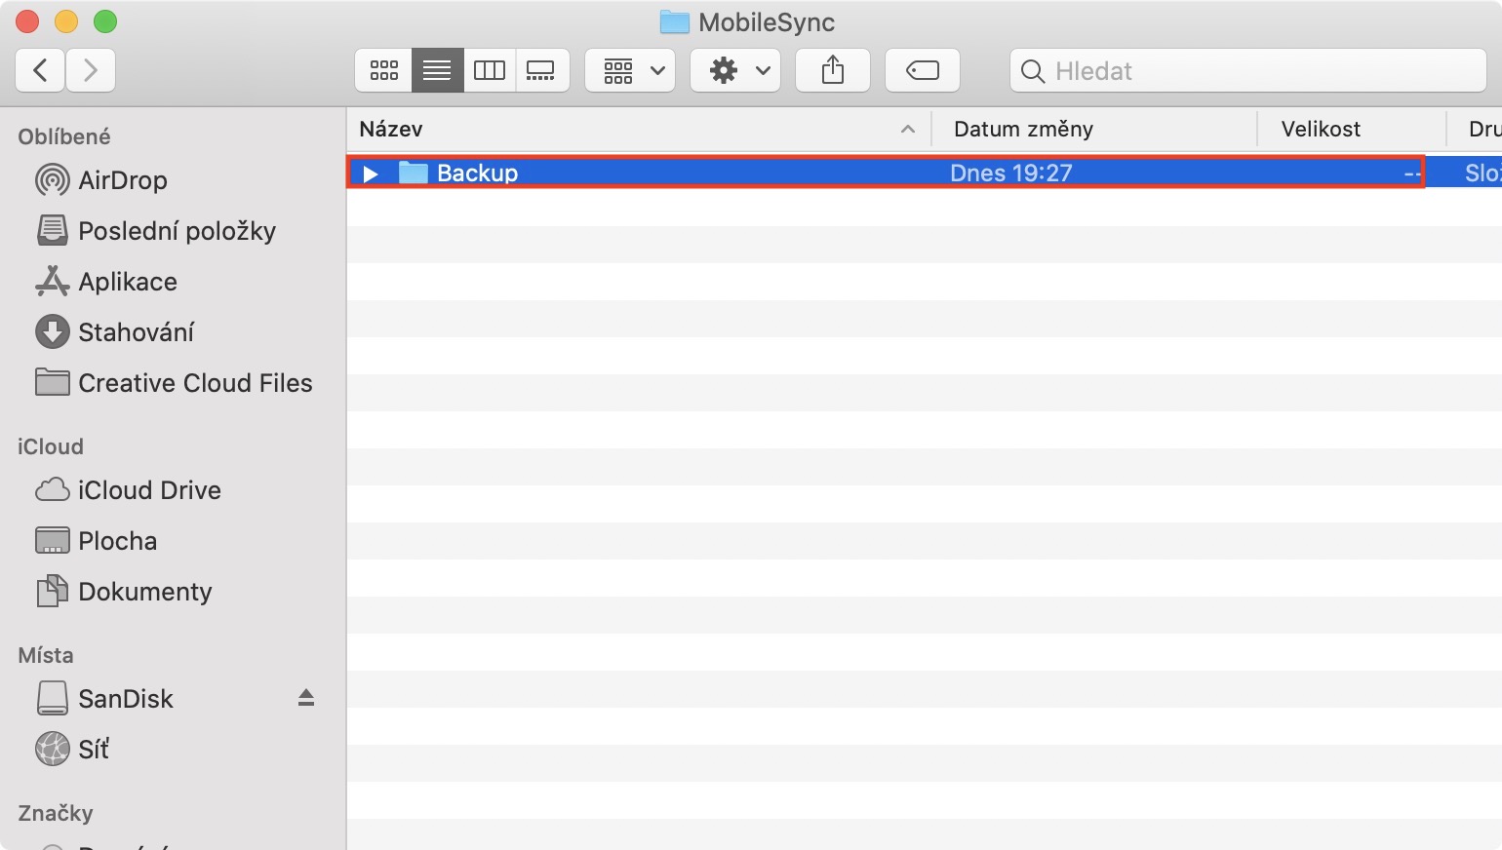Image resolution: width=1502 pixels, height=850 pixels.
Task: Click the Značky sidebar section header
Action: (56, 813)
